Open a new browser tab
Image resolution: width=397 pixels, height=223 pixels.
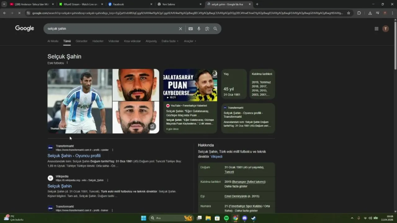[x=257, y=4]
